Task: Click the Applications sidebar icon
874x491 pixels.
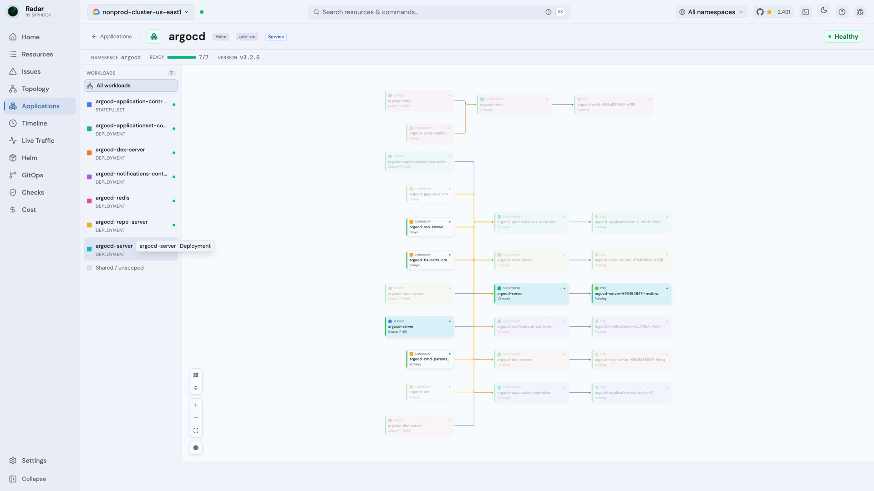Action: [x=13, y=106]
